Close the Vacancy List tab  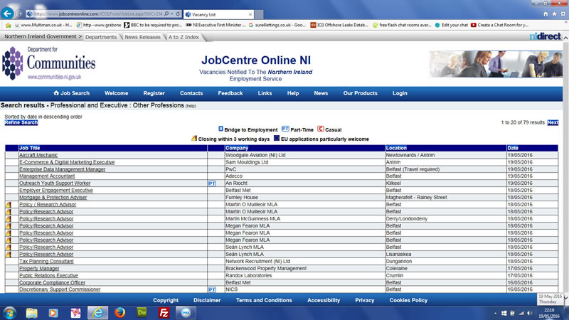click(250, 14)
